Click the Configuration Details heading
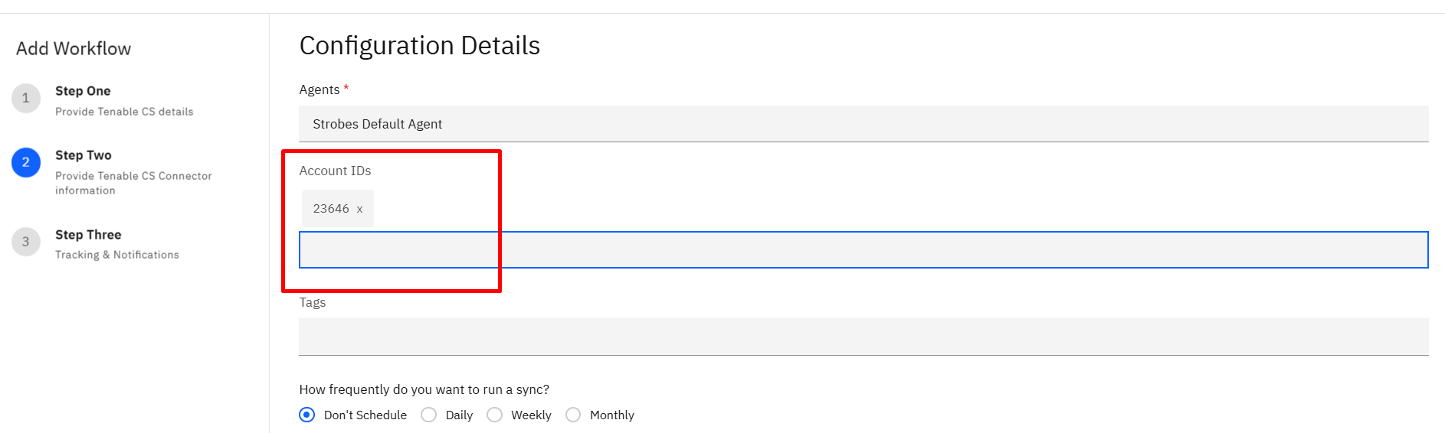1445x433 pixels. click(x=419, y=46)
